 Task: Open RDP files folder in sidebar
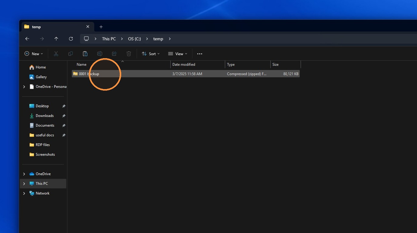click(x=43, y=145)
